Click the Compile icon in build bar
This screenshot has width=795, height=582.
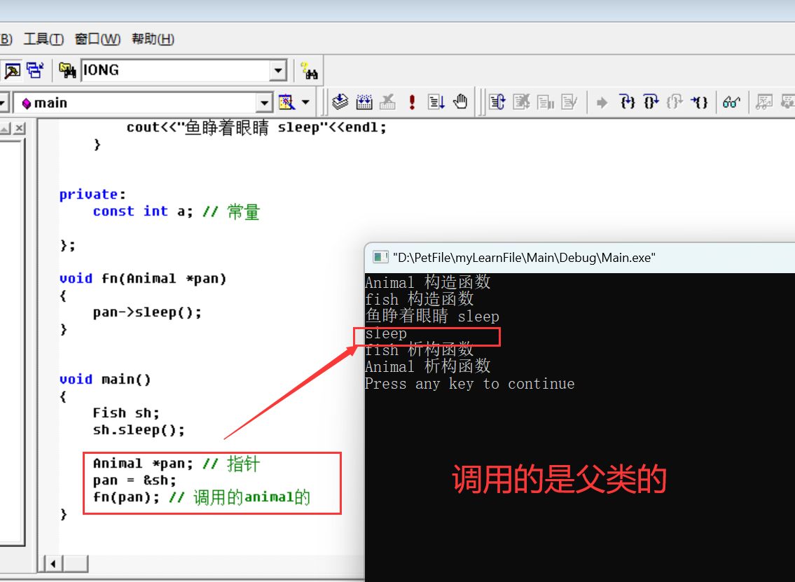[x=340, y=102]
